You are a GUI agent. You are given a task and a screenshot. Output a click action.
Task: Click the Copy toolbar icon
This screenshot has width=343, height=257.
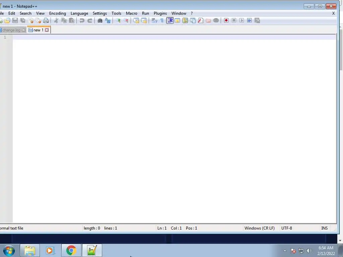[64, 20]
